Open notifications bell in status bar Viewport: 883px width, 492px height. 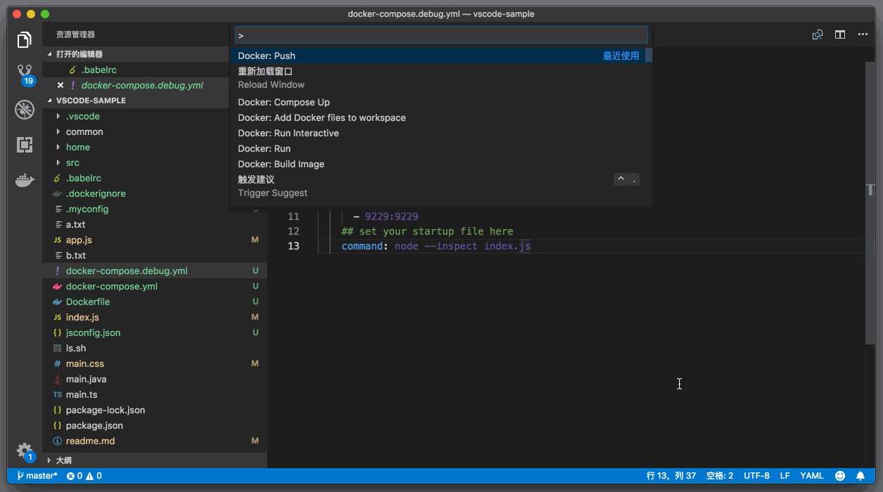coord(861,476)
